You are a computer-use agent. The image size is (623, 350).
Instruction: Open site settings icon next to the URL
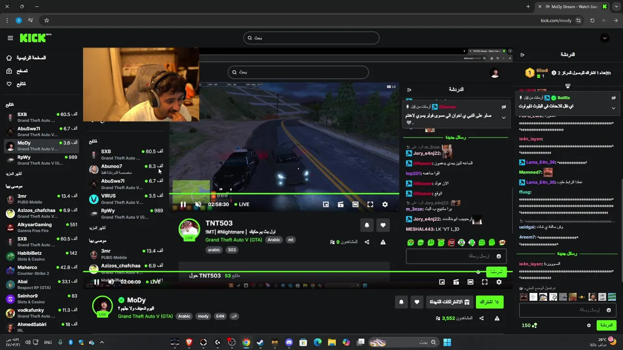click(578, 20)
